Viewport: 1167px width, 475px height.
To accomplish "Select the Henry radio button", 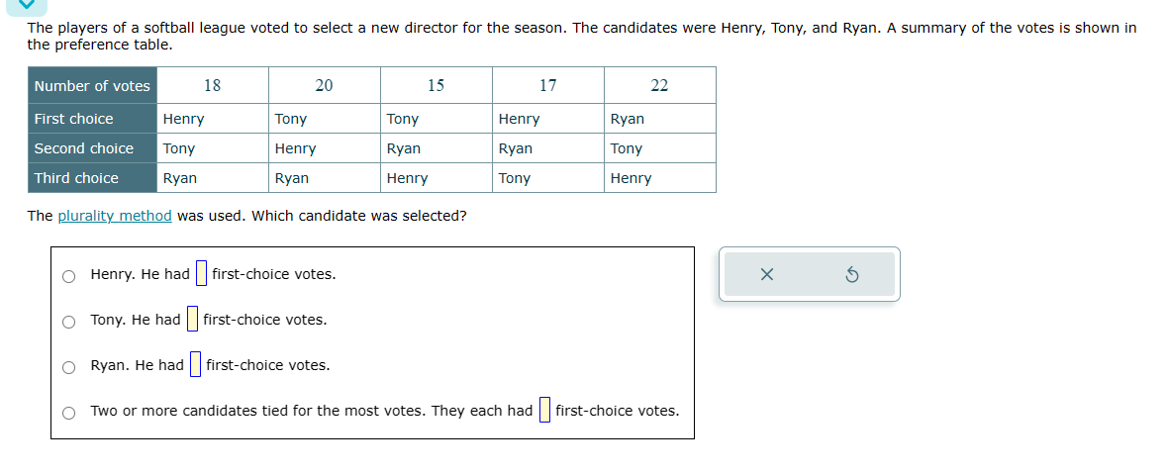I will click(x=68, y=276).
